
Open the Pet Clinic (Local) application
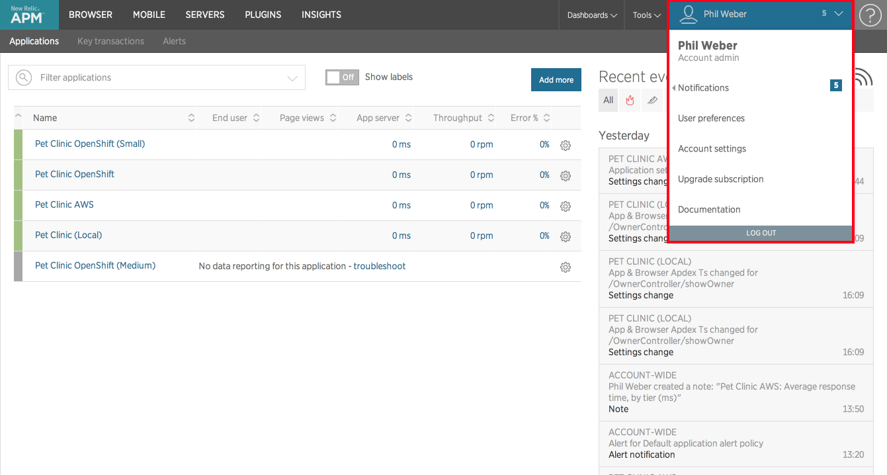pos(69,235)
